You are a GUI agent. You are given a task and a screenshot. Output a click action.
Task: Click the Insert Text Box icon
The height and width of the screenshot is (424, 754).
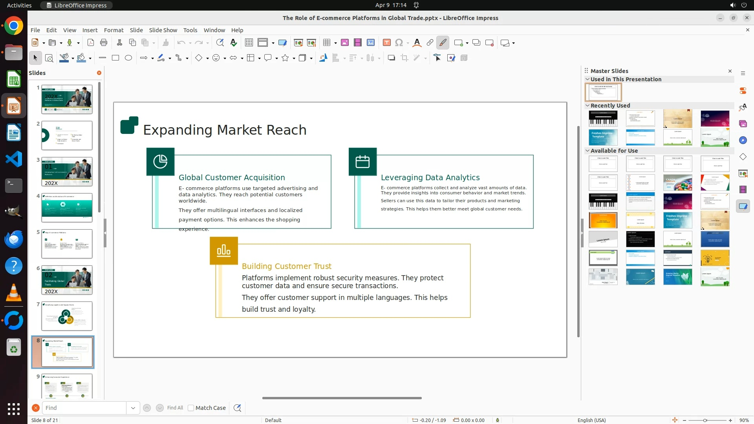point(386,42)
